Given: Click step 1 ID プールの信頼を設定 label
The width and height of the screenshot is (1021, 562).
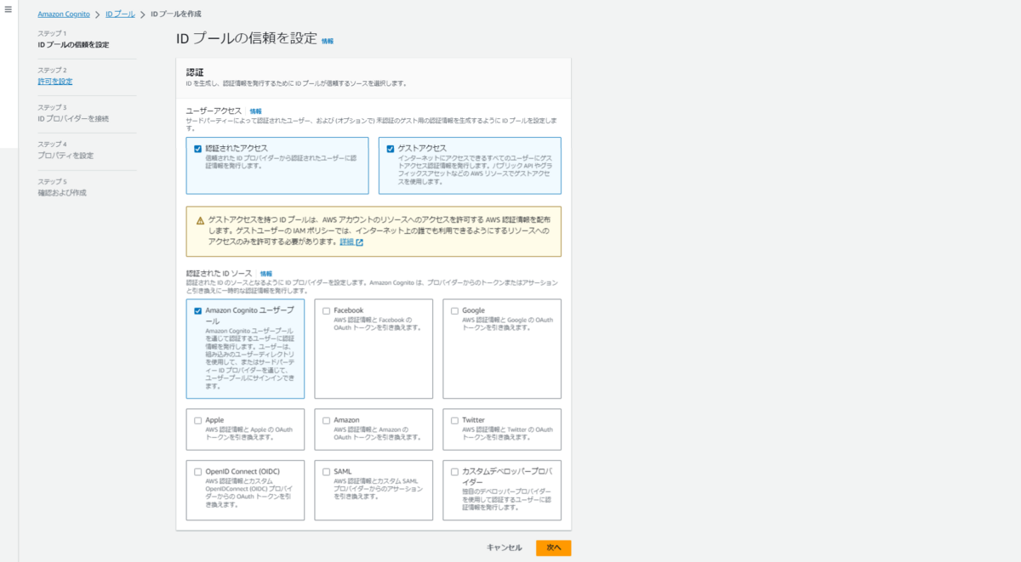Looking at the screenshot, I should tap(73, 44).
